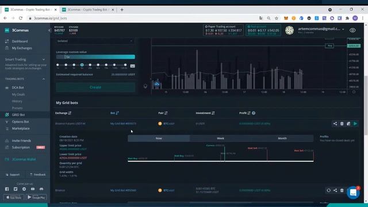Screen dimensions: 368x207
Task: Set leverage slider to the last stop
Action: click(125, 65)
